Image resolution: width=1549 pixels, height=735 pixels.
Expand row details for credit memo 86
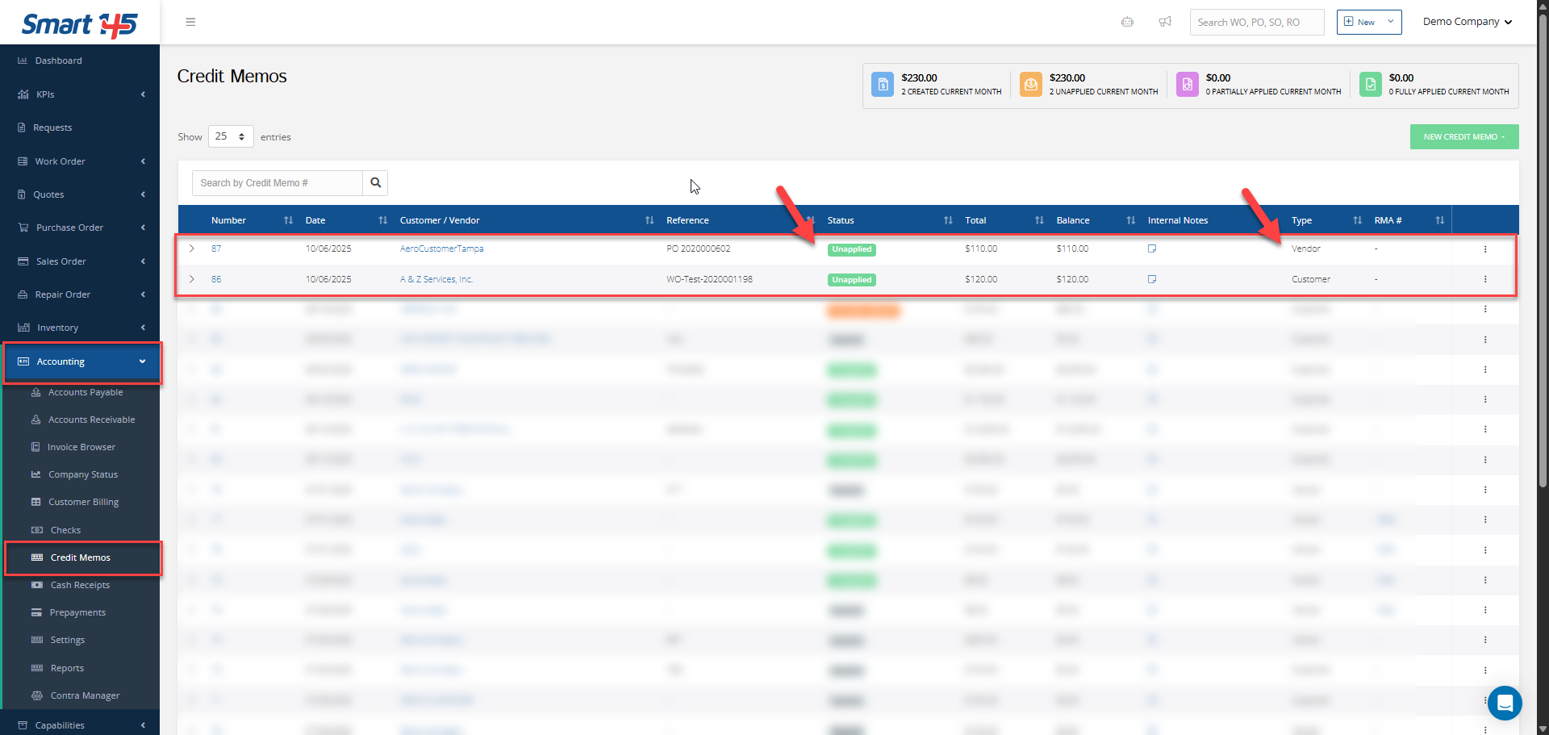tap(192, 279)
